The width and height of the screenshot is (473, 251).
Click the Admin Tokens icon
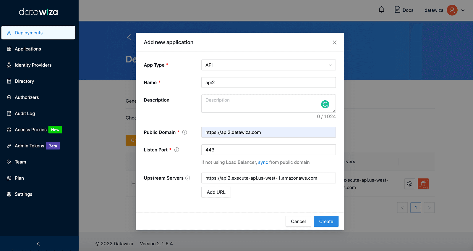pos(9,146)
